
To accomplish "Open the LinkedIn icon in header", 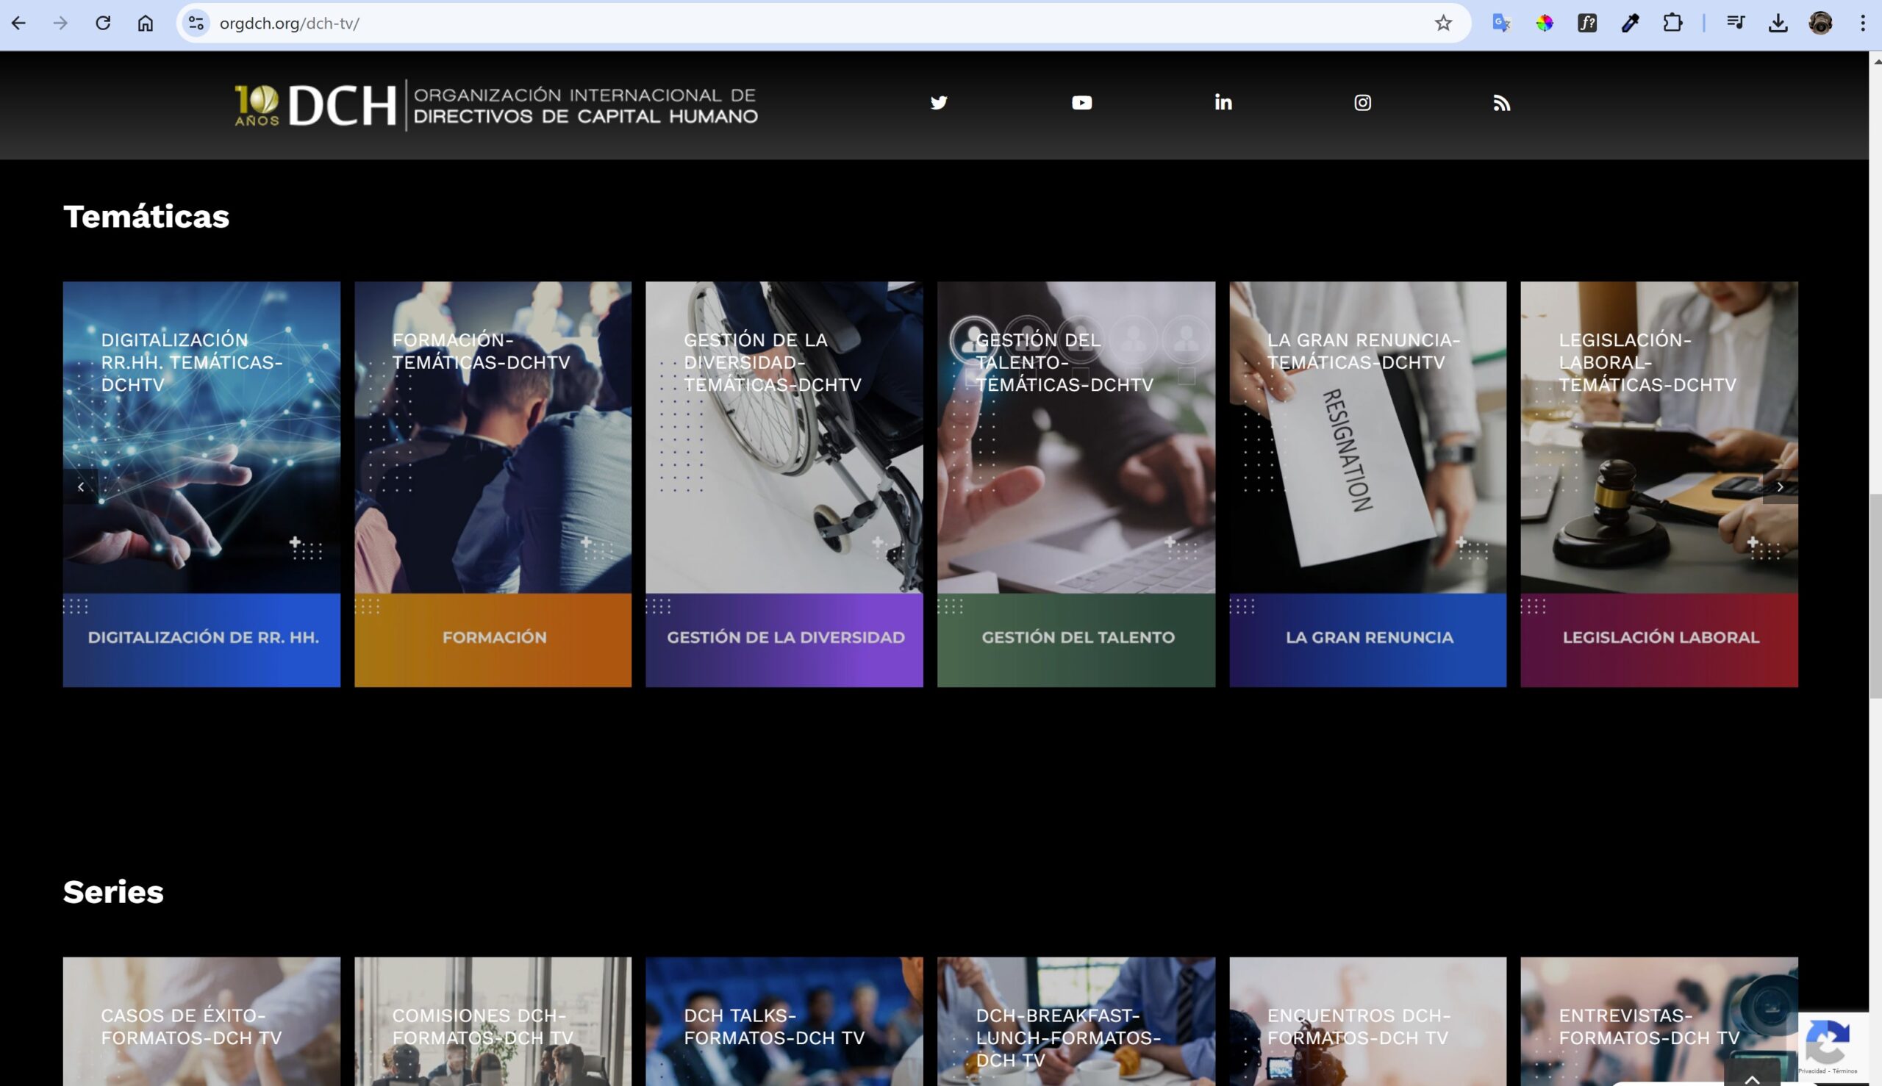I will click(1223, 103).
